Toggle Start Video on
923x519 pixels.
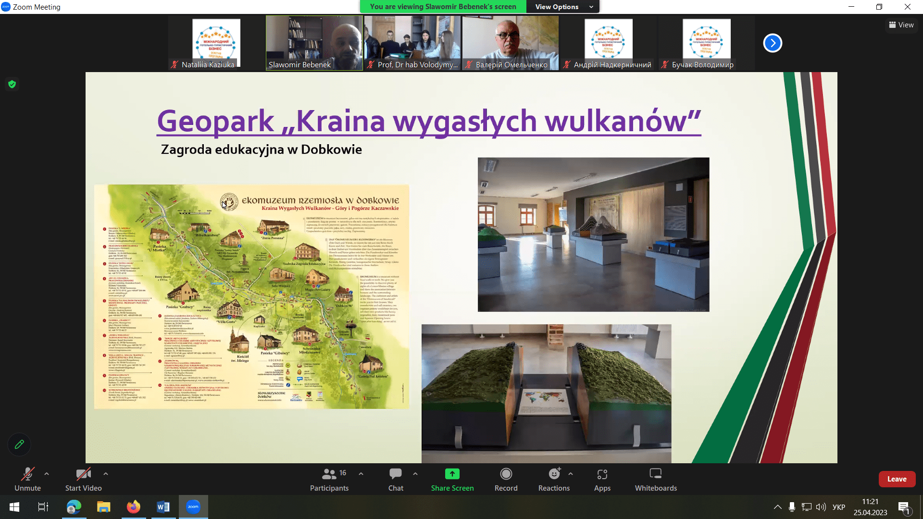pyautogui.click(x=83, y=474)
